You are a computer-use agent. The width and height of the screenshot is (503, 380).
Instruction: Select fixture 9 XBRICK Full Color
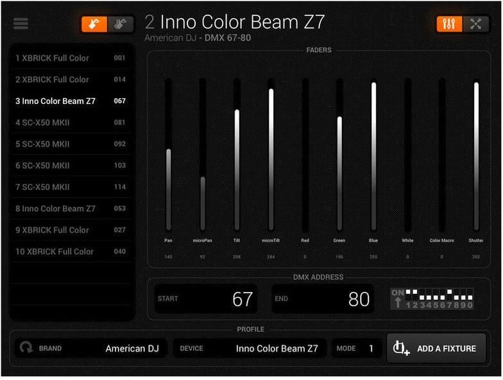point(71,230)
